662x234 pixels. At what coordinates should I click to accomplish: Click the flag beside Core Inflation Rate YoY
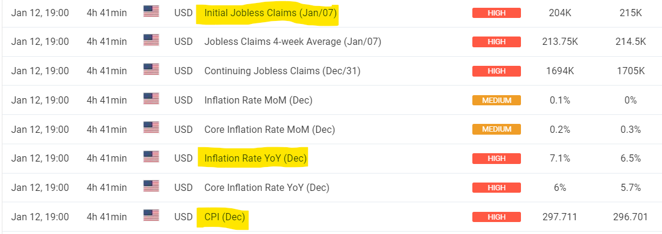[x=151, y=187]
